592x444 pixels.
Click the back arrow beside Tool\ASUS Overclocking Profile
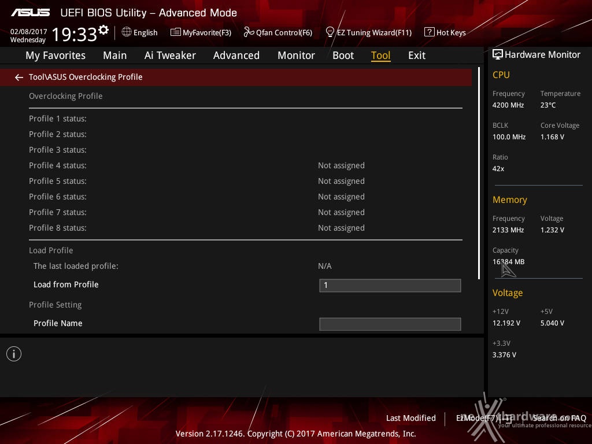pyautogui.click(x=18, y=77)
